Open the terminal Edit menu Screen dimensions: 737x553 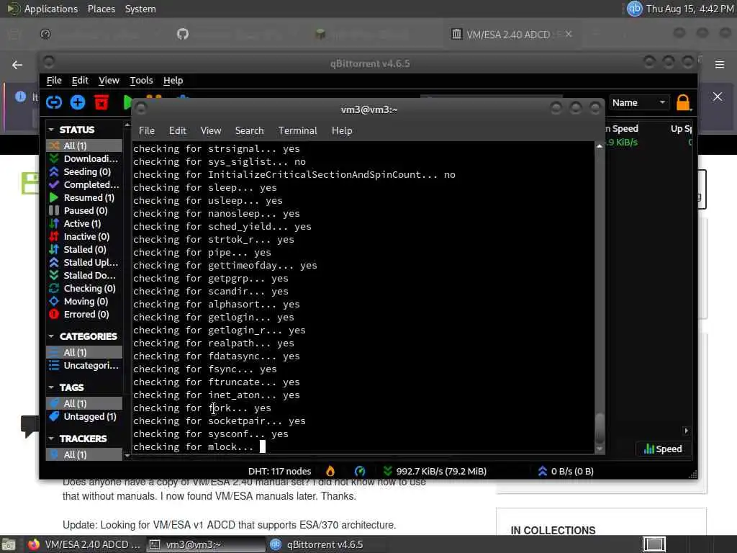point(178,131)
